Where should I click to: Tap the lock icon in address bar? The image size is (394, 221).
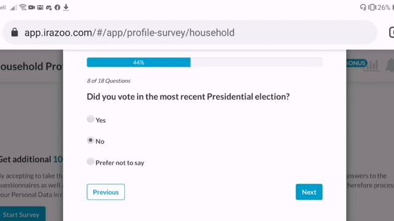coord(15,33)
